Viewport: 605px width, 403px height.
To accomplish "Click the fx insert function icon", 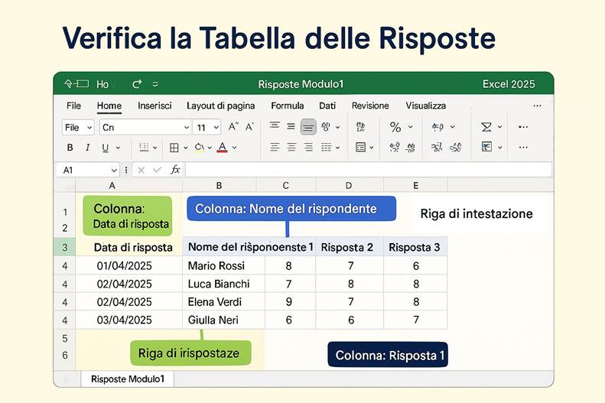I will [176, 170].
